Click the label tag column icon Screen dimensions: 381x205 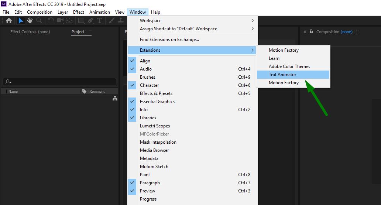coord(84,91)
